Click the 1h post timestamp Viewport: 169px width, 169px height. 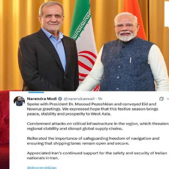pos(100,99)
